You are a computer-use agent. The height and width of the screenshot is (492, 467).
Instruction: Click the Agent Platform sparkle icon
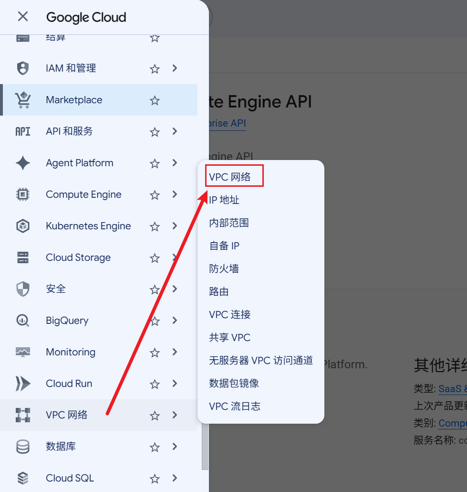point(23,163)
